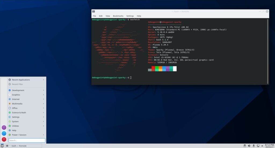Click the 'Shell: bash 5.1.4' line

pos(158,40)
